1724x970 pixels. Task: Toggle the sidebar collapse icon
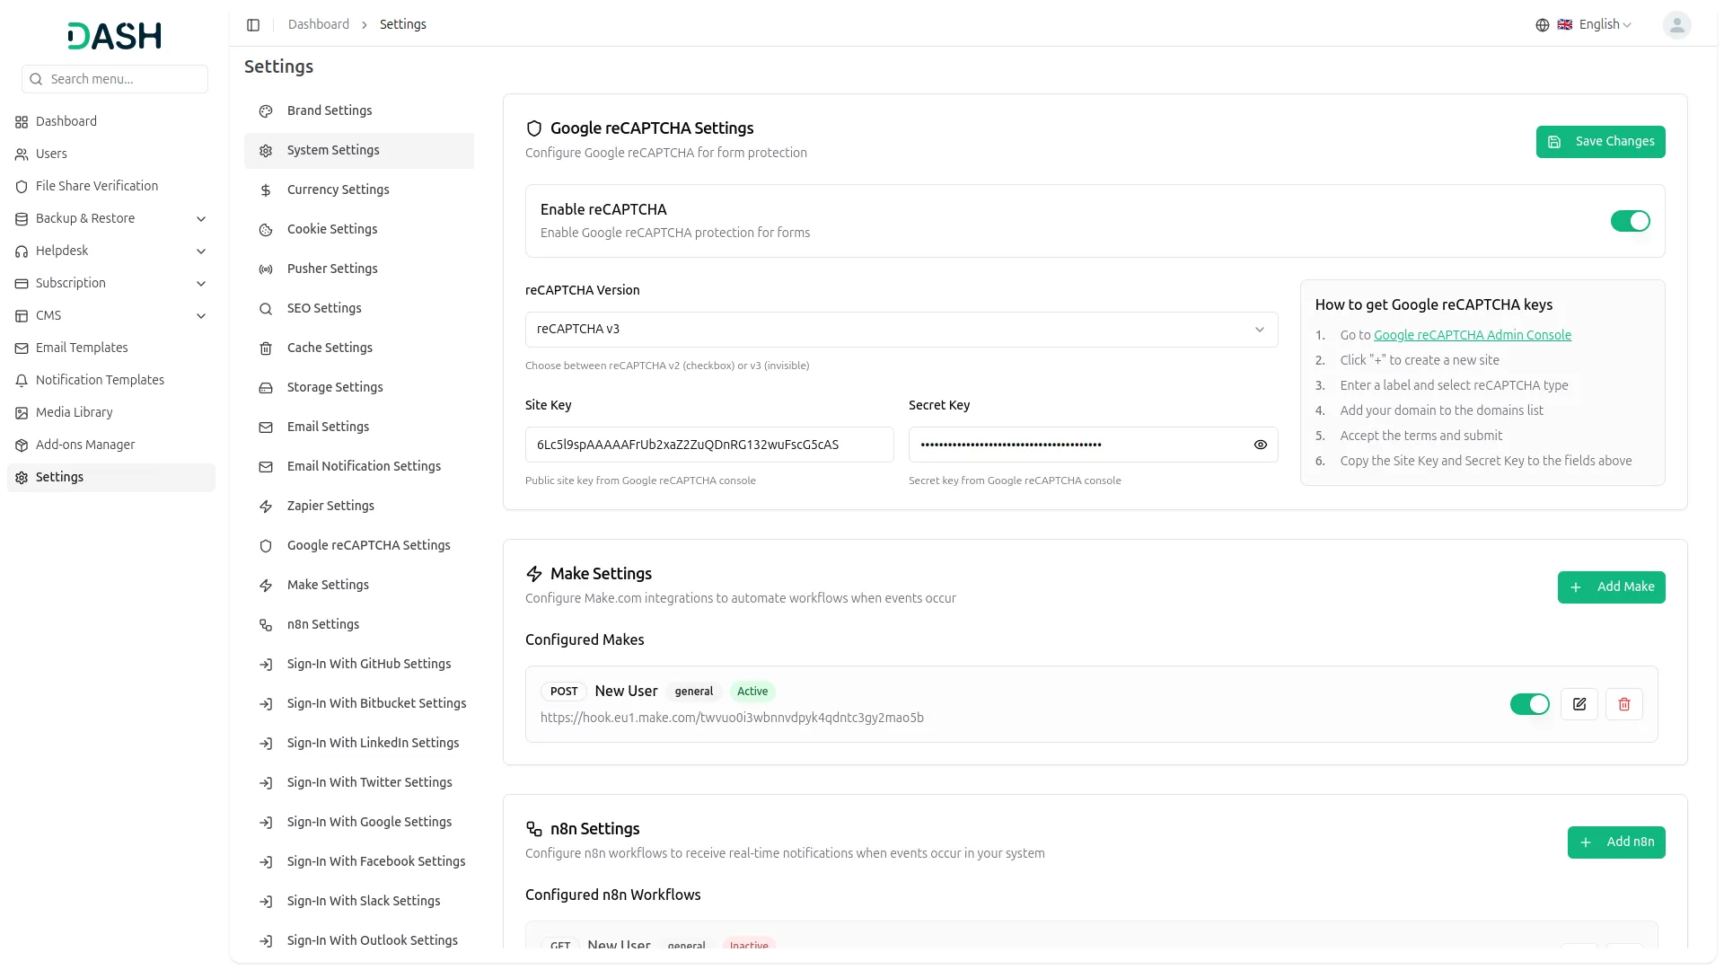point(253,25)
